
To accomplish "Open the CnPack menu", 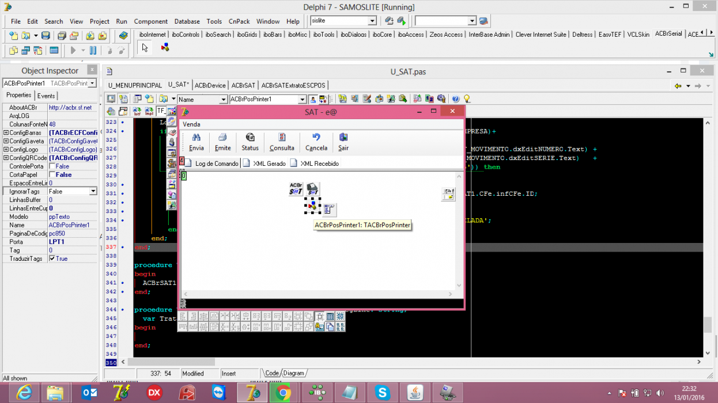I will pyautogui.click(x=239, y=21).
